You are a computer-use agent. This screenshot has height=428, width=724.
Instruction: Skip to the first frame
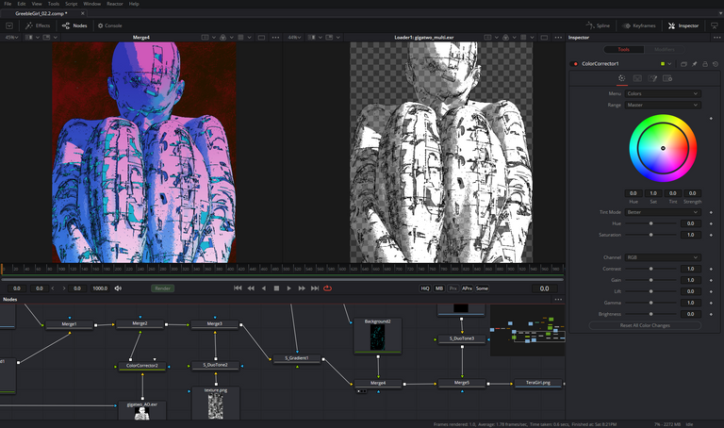tap(238, 288)
